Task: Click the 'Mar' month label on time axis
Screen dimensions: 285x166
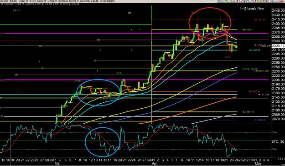Action: point(57,163)
